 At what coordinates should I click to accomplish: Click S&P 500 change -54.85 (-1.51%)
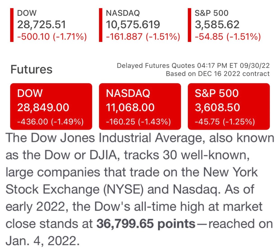tap(227, 36)
